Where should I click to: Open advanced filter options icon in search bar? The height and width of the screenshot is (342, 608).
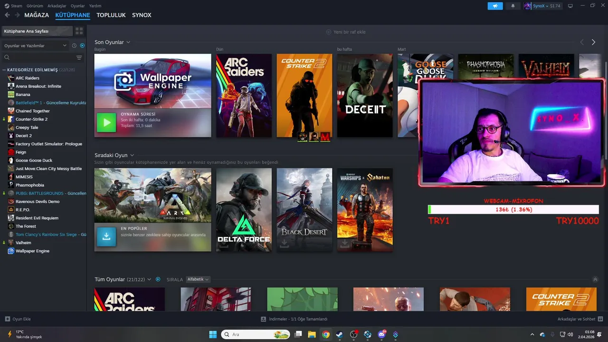79,57
